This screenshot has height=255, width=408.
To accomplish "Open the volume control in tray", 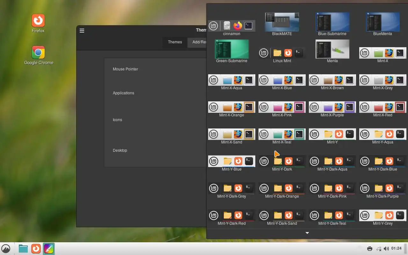I will click(x=386, y=249).
